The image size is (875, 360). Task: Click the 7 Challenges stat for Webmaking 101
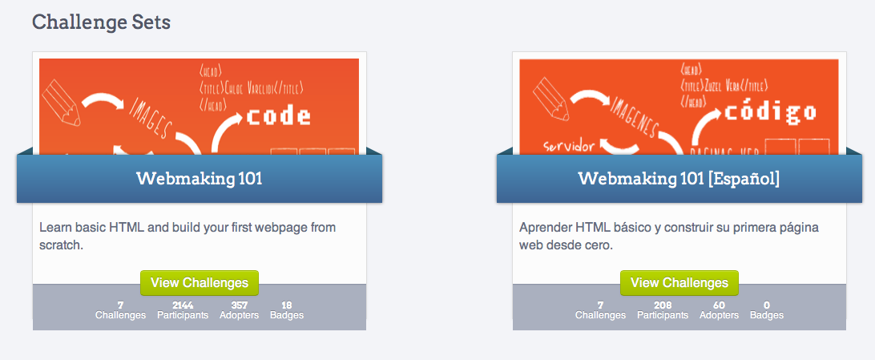pyautogui.click(x=120, y=310)
